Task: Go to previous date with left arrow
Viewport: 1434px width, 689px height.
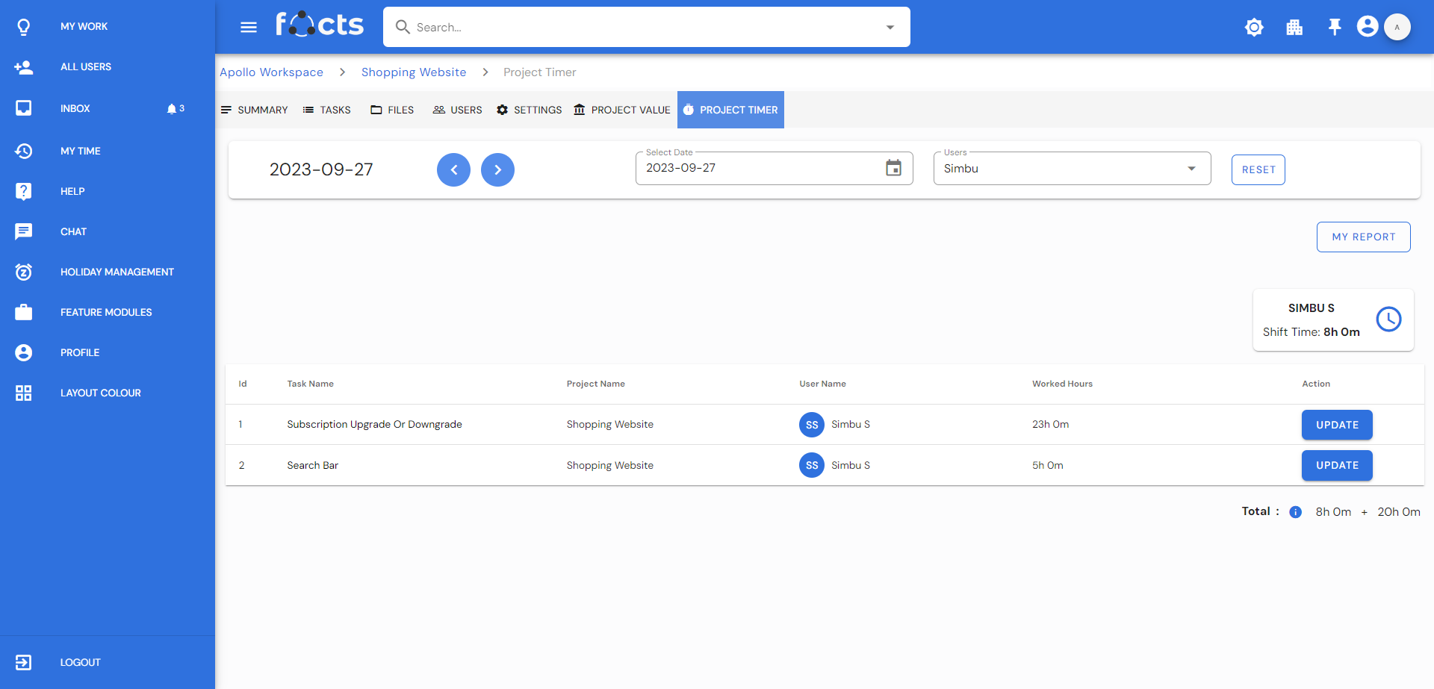Action: click(x=453, y=169)
